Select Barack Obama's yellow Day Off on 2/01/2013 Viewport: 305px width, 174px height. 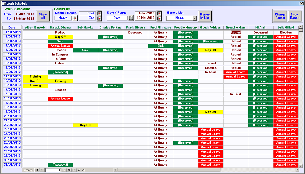click(x=60, y=37)
